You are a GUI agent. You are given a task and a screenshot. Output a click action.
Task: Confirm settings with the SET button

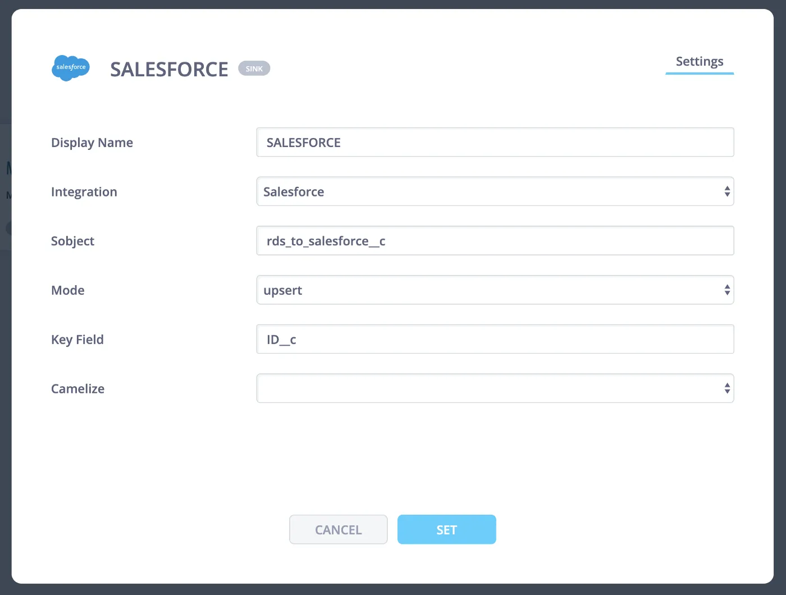pos(446,530)
